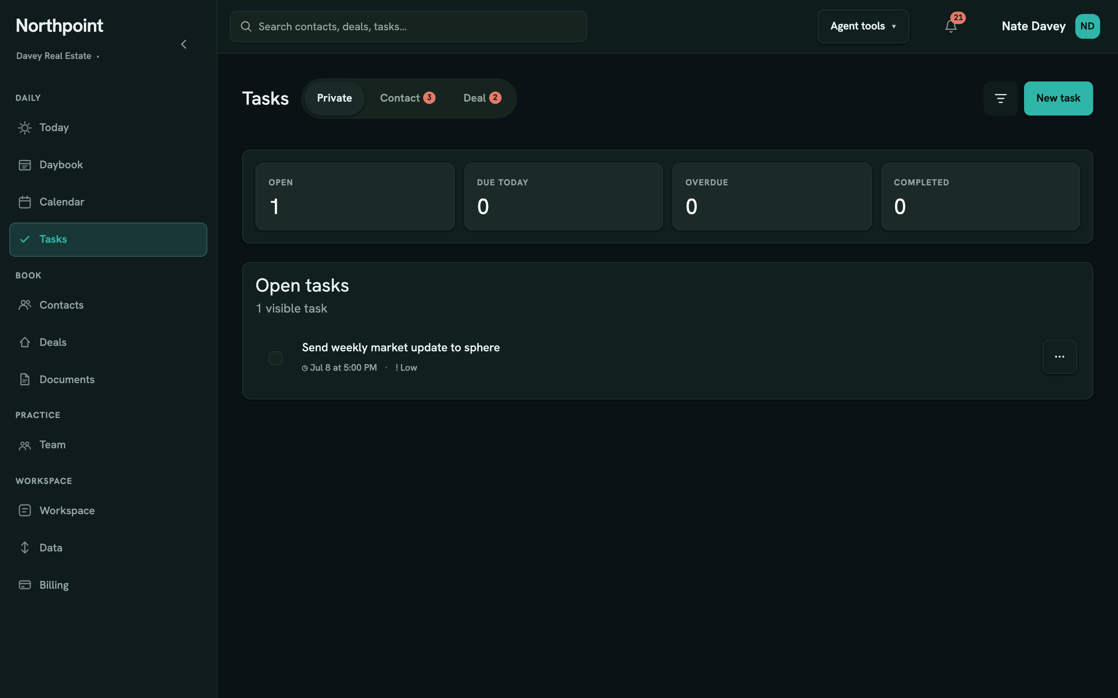
Task: Switch to the Deal tasks tab
Action: click(x=482, y=98)
